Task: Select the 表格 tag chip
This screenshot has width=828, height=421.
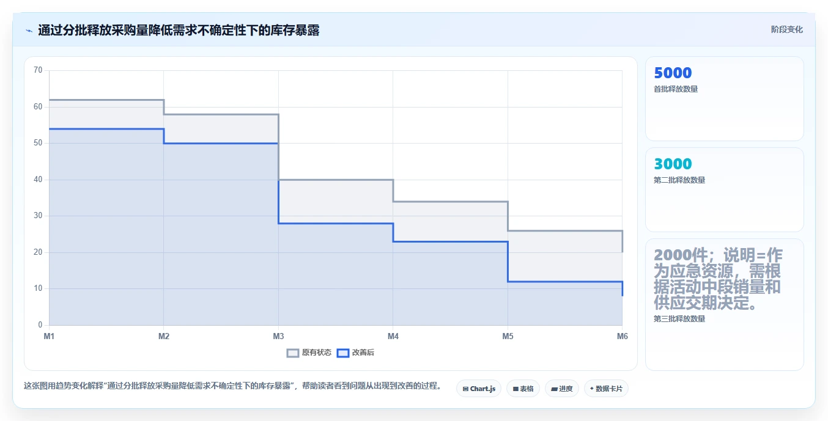Action: point(523,389)
